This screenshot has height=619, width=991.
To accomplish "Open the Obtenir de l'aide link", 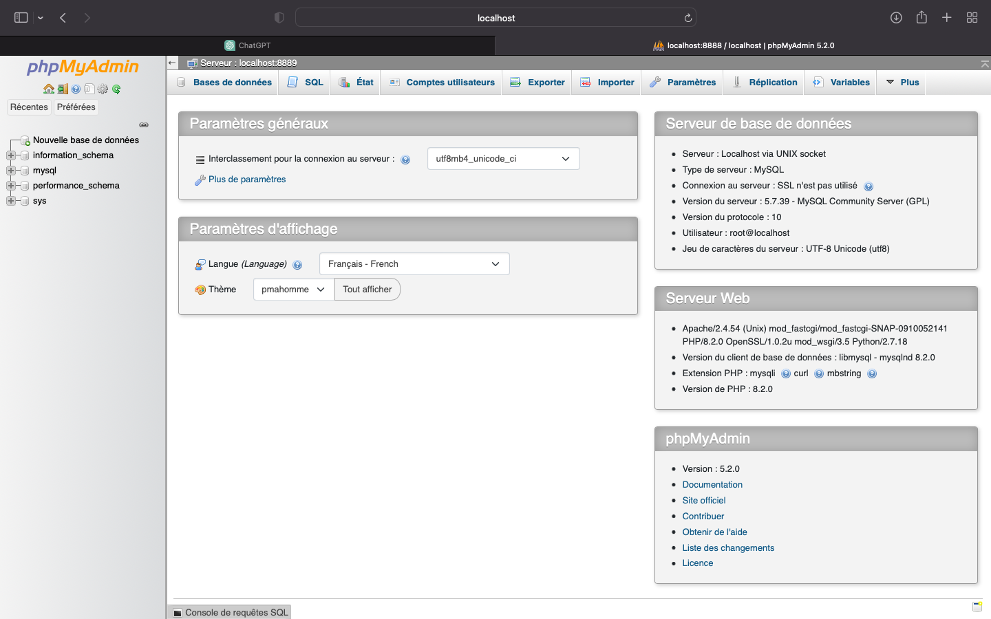I will (714, 532).
